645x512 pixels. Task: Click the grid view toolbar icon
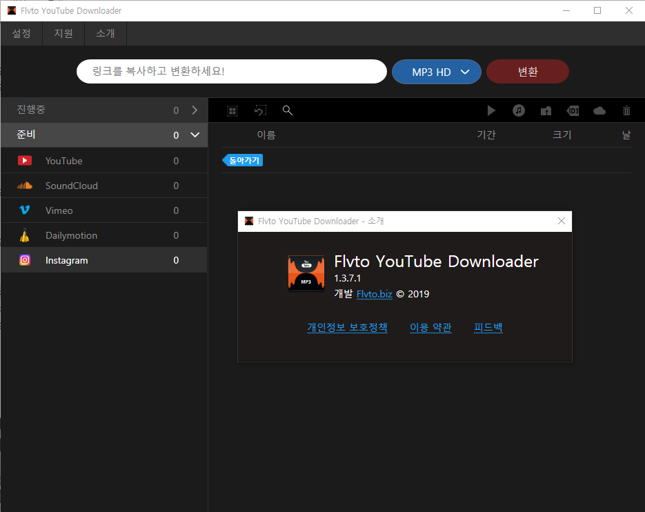click(x=232, y=110)
